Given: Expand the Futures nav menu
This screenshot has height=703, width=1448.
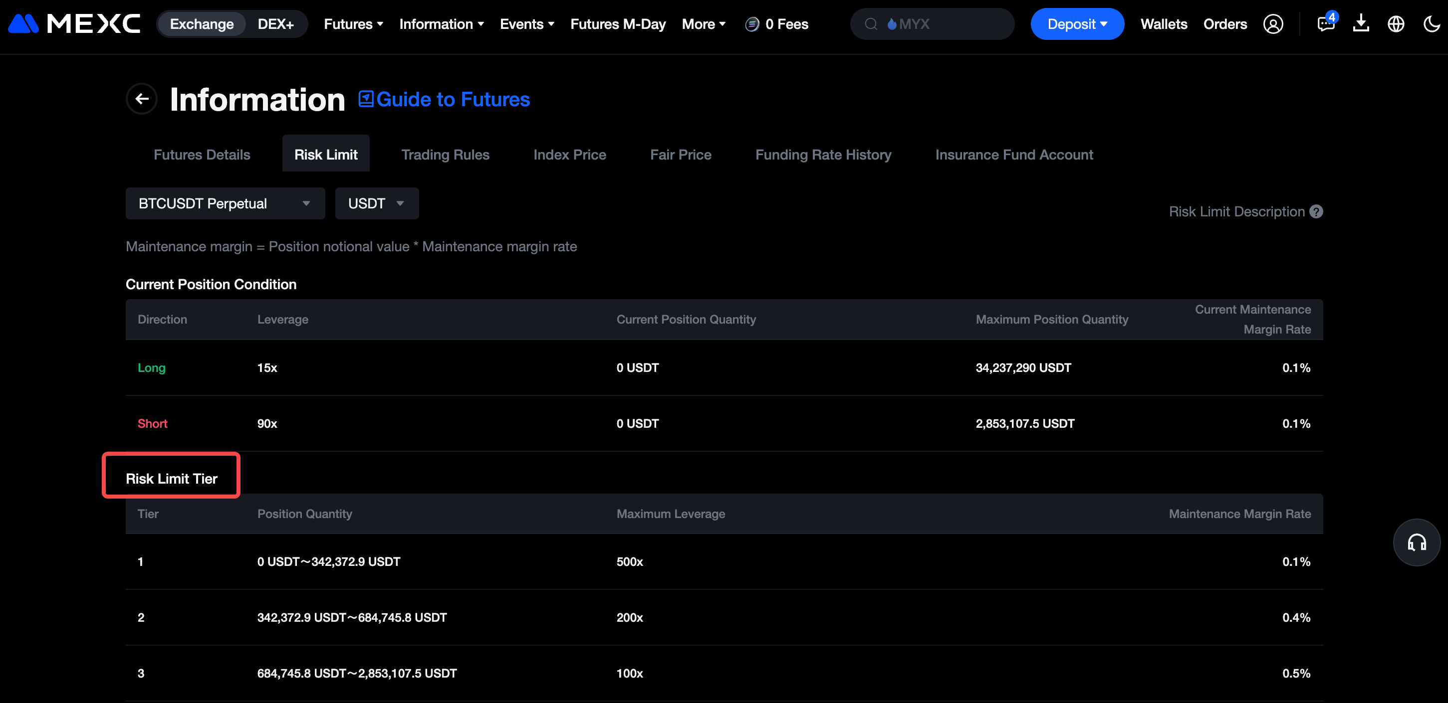Looking at the screenshot, I should 353,24.
